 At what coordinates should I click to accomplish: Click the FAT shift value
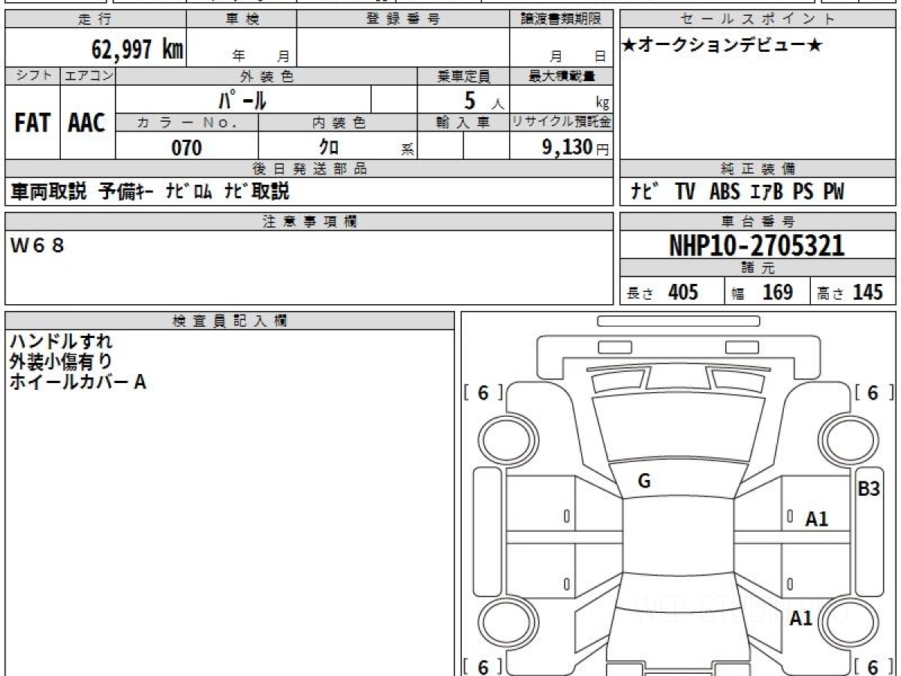pyautogui.click(x=33, y=123)
